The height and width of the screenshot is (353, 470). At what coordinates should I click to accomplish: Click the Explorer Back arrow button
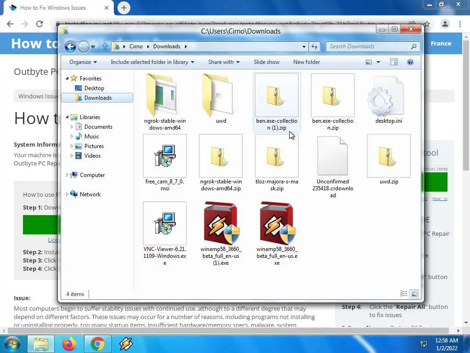click(x=70, y=46)
